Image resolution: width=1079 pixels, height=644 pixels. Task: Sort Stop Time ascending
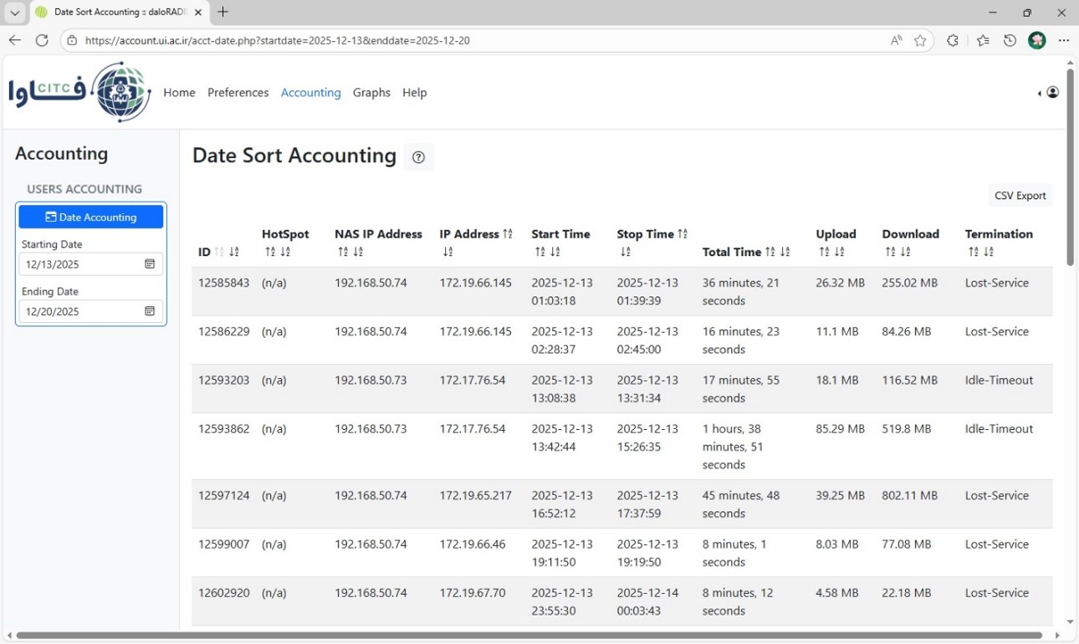683,234
